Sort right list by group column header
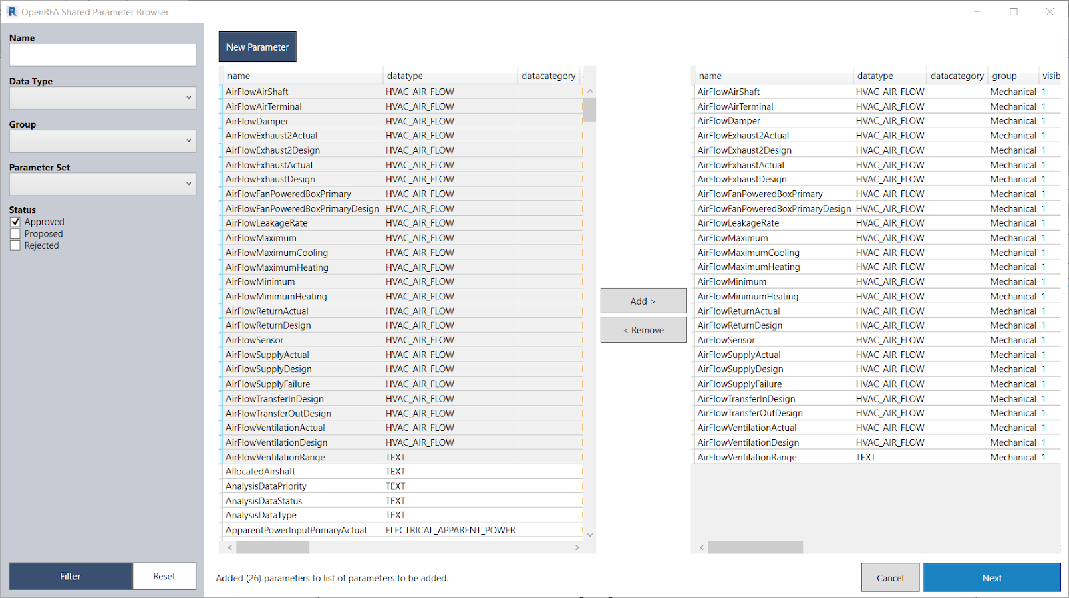The image size is (1069, 598). click(1012, 76)
